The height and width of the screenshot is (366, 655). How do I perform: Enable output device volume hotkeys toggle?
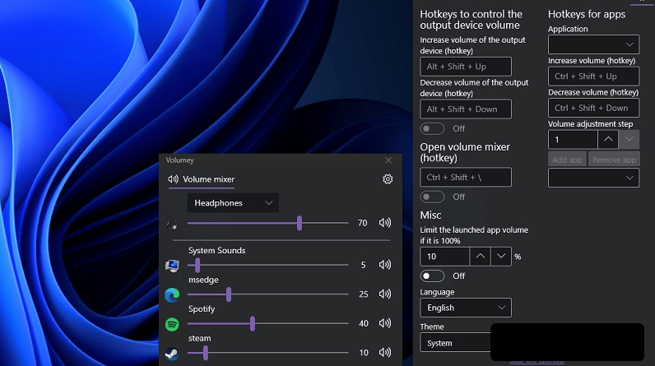coord(432,128)
